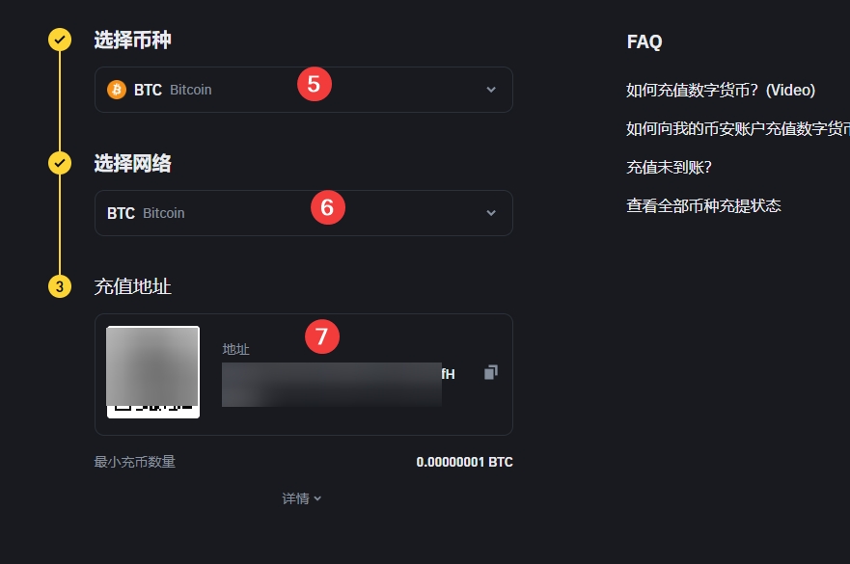Open 查看全部币种充提状态 link

pos(703,205)
